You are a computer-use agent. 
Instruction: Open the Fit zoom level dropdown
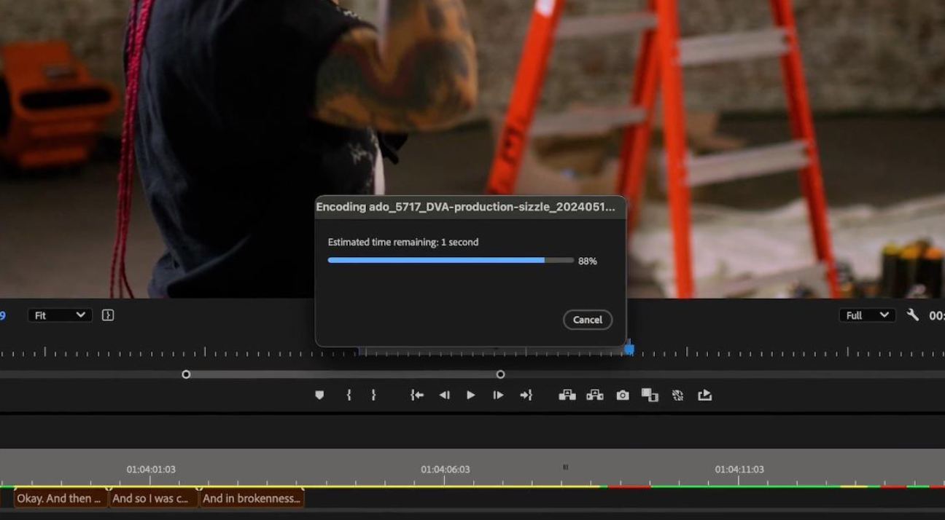60,315
